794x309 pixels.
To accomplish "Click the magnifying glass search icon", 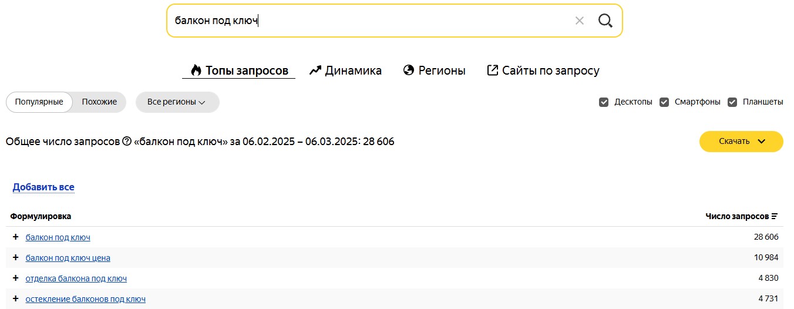I will pos(605,21).
